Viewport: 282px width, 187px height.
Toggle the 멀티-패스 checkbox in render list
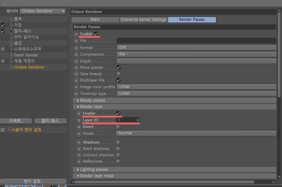pos(3,31)
